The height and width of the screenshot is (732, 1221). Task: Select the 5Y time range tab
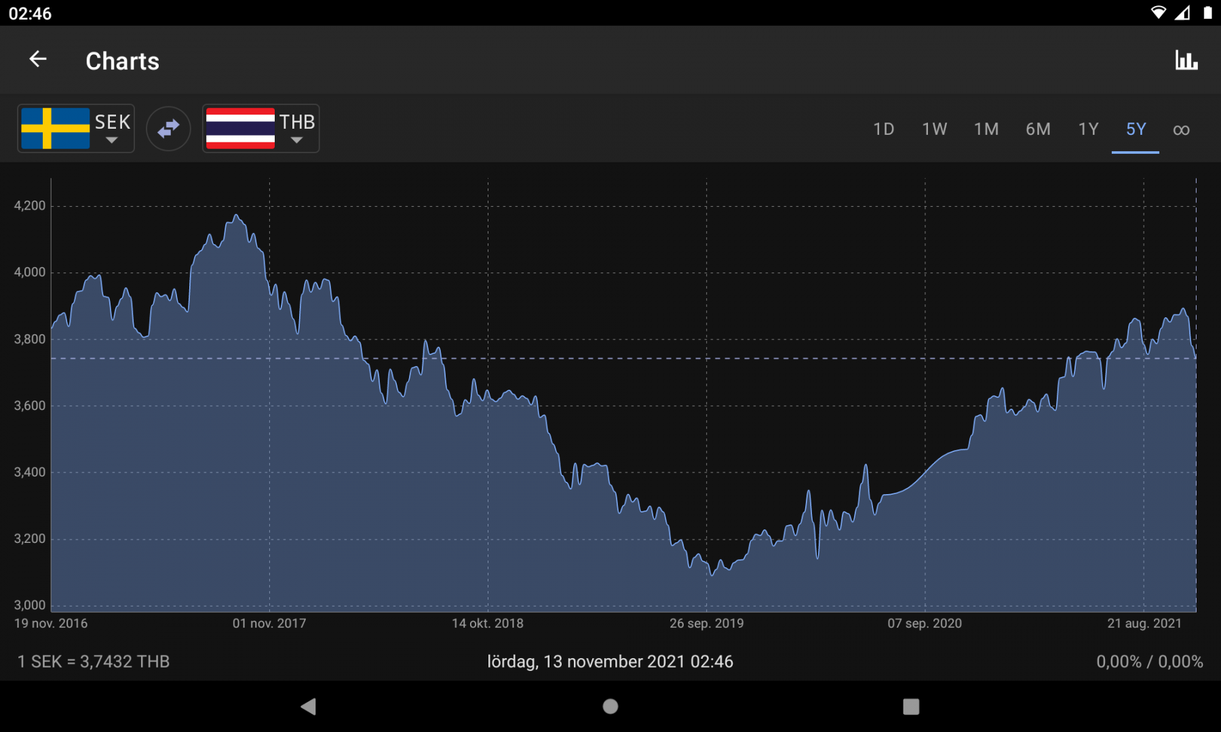(1136, 129)
